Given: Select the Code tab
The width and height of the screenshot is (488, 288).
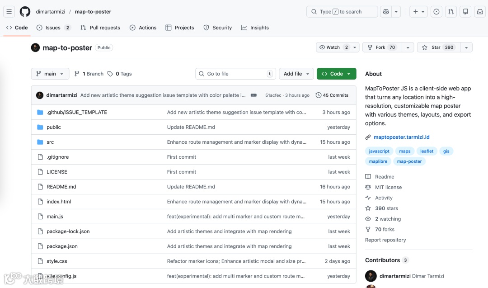Looking at the screenshot, I should (17, 28).
